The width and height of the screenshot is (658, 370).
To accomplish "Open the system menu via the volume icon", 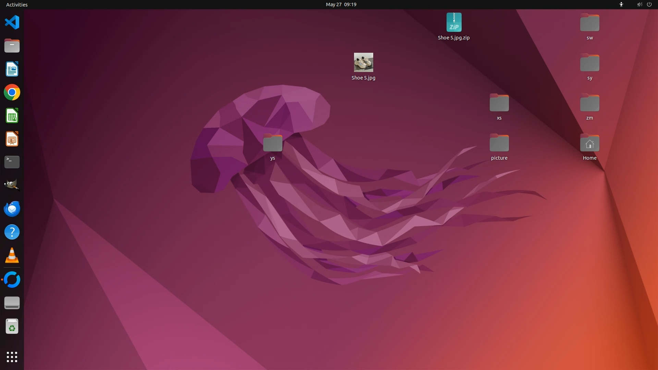I will [x=639, y=4].
